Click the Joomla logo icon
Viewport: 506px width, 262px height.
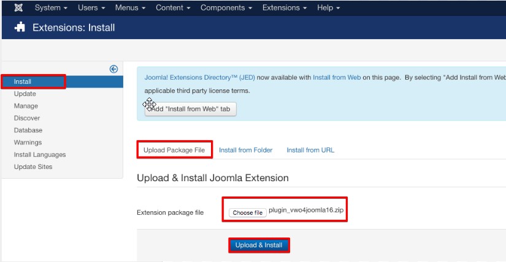click(18, 8)
